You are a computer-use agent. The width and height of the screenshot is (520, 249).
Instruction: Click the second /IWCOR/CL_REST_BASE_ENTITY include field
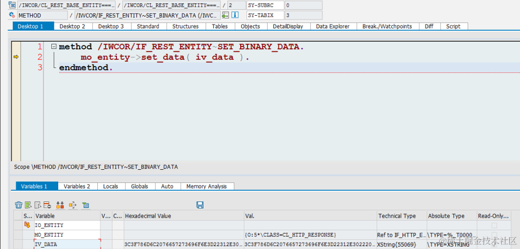[171, 5]
